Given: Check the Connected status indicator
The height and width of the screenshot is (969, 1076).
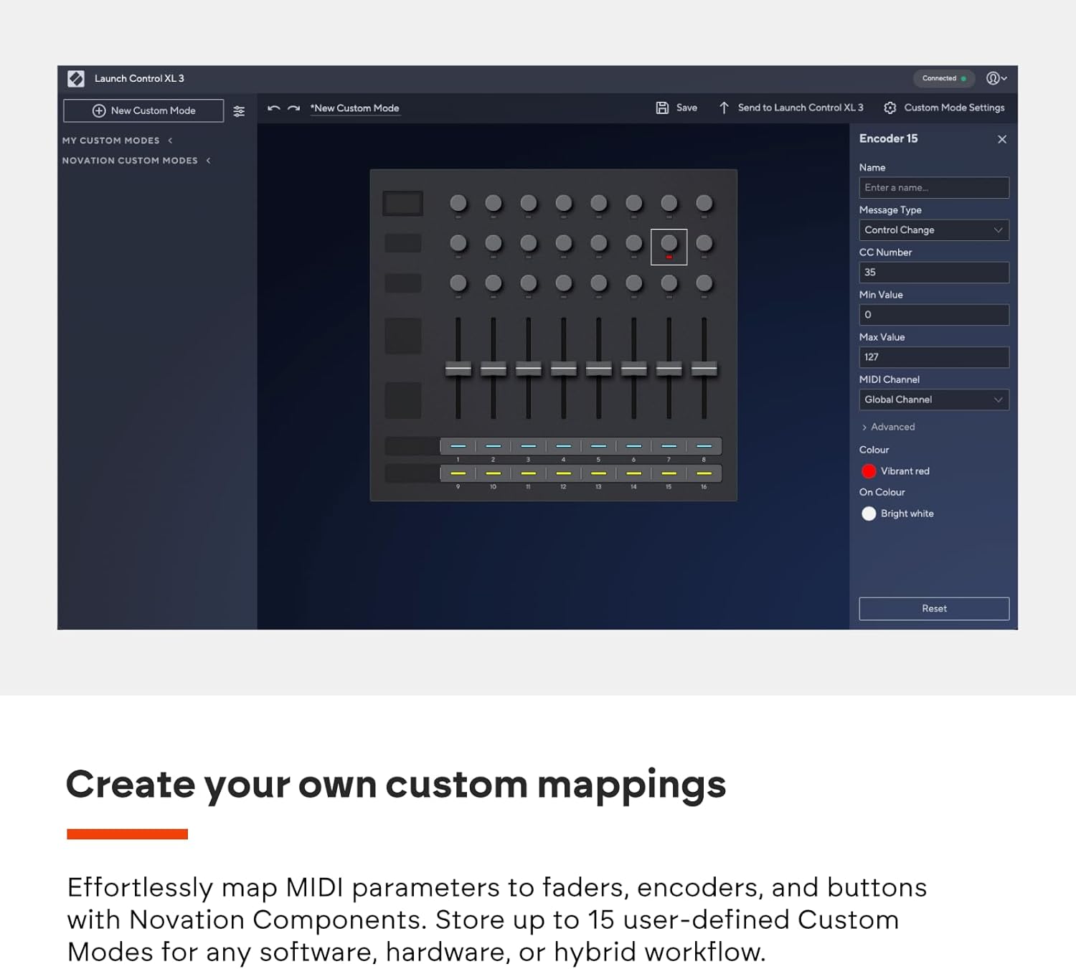Looking at the screenshot, I should click(x=943, y=79).
